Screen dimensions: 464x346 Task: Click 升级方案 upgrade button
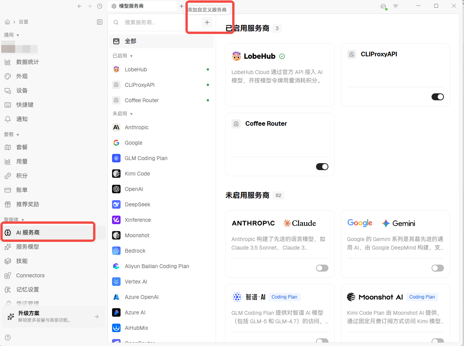point(53,317)
